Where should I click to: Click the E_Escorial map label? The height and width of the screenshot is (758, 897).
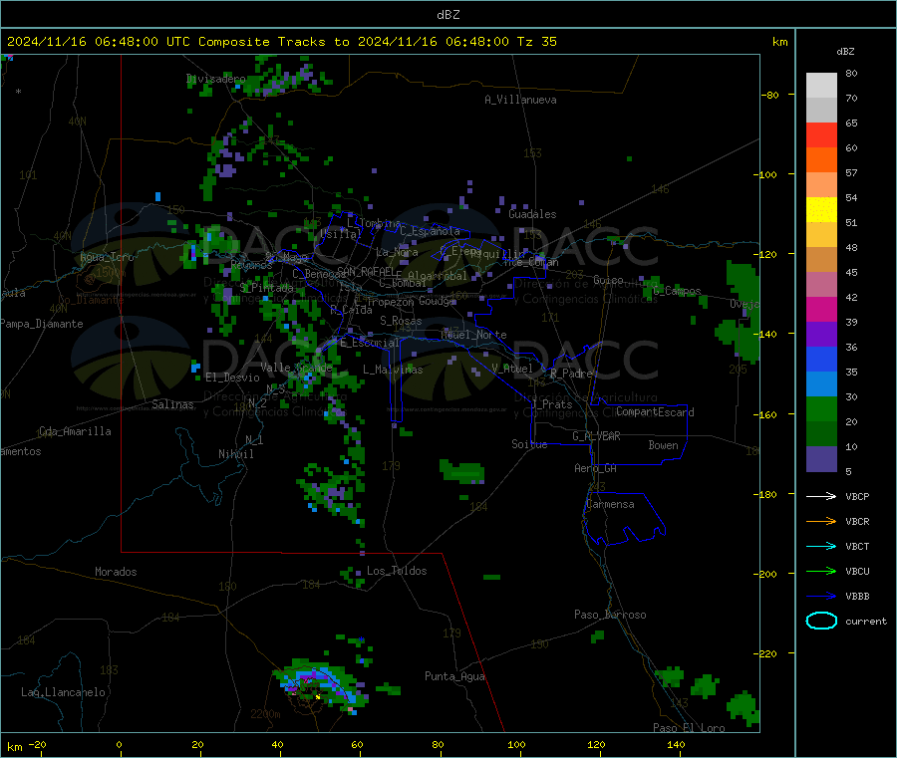pyautogui.click(x=370, y=343)
